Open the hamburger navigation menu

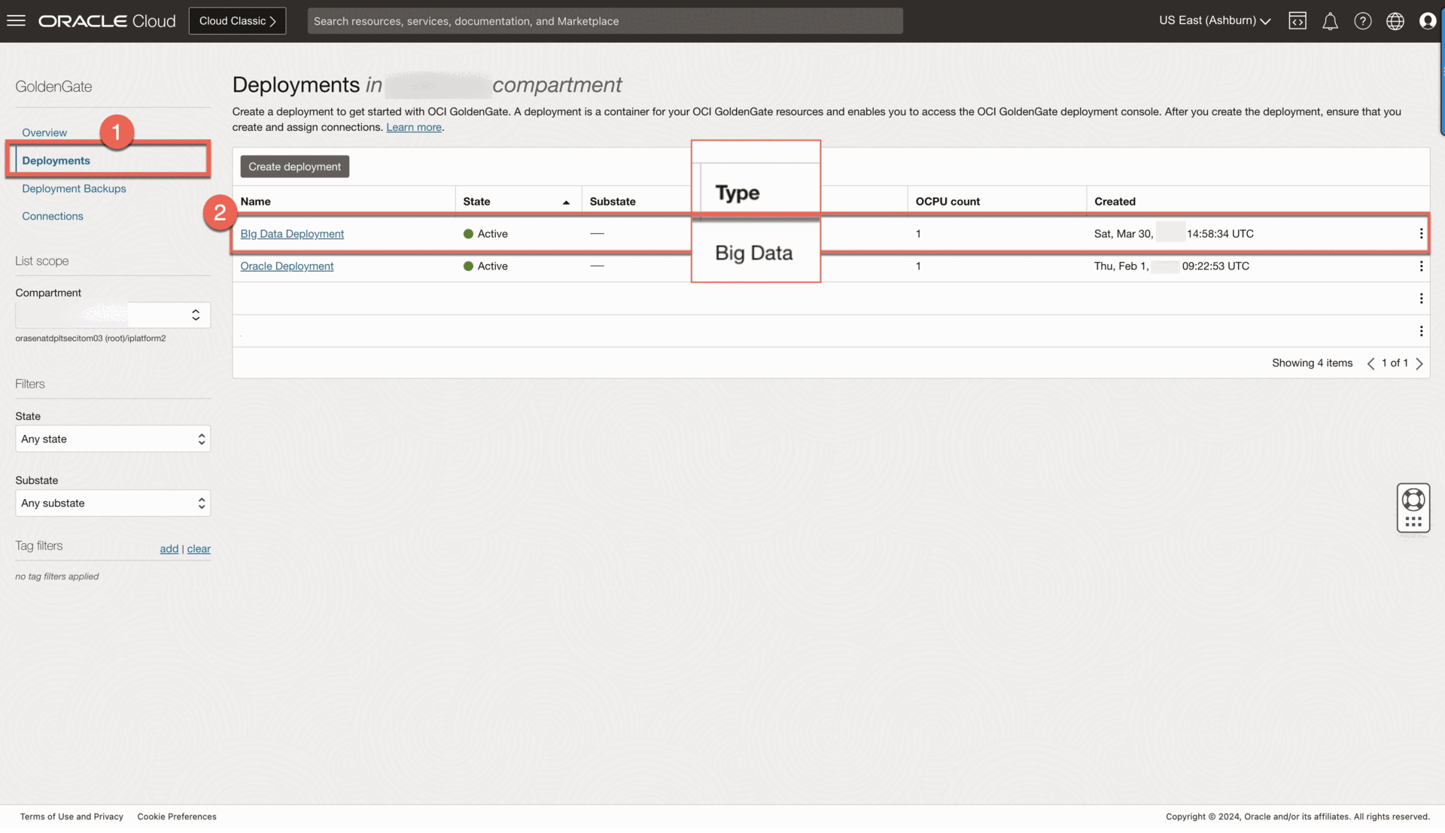click(x=16, y=20)
